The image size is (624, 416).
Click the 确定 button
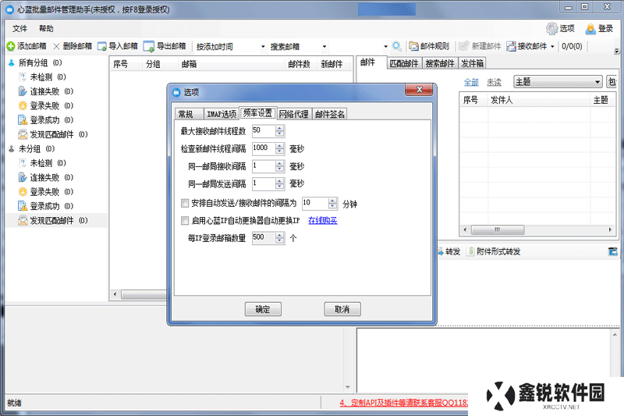(263, 309)
